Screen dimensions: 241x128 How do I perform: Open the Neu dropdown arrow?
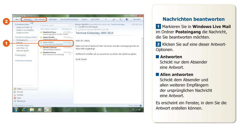click(20, 19)
